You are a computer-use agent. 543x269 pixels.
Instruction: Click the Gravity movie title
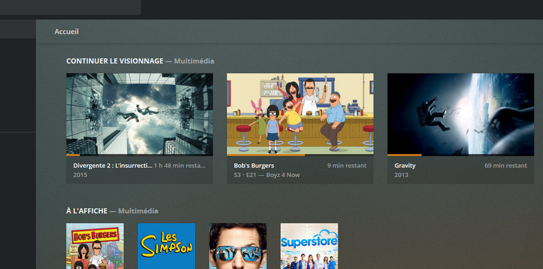(x=405, y=165)
